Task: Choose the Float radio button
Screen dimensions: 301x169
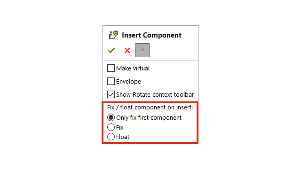Action: click(x=111, y=137)
